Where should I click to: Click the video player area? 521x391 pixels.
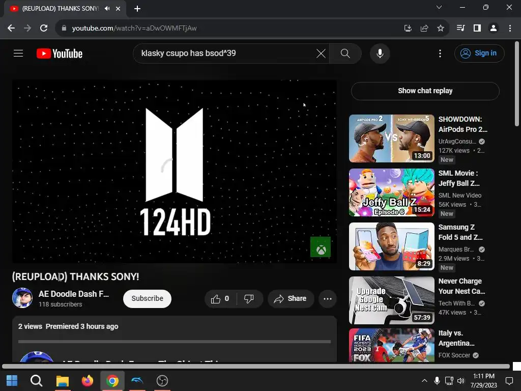coord(175,171)
